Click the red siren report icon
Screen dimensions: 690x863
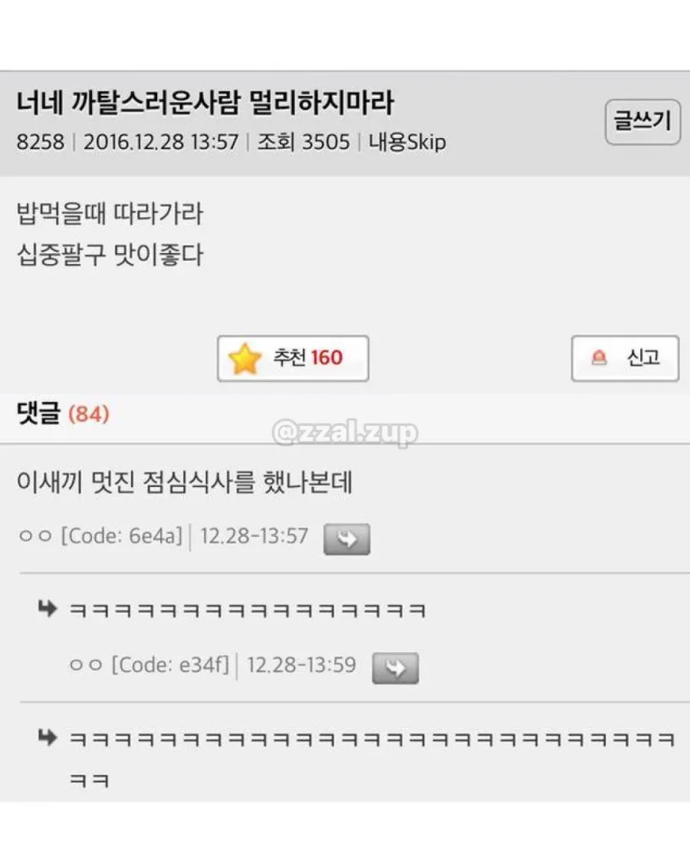599,358
